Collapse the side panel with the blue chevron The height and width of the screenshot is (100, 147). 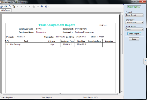[145, 60]
